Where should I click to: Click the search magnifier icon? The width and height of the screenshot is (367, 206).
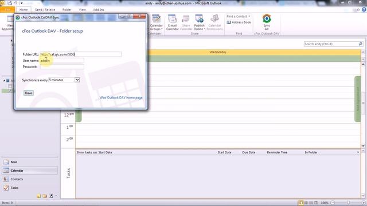(x=361, y=44)
